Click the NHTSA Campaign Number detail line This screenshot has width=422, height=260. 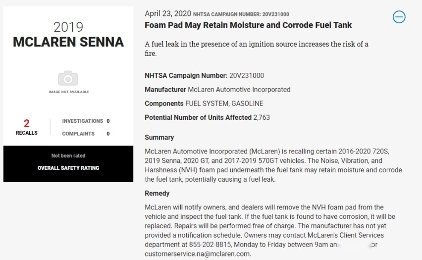[204, 76]
